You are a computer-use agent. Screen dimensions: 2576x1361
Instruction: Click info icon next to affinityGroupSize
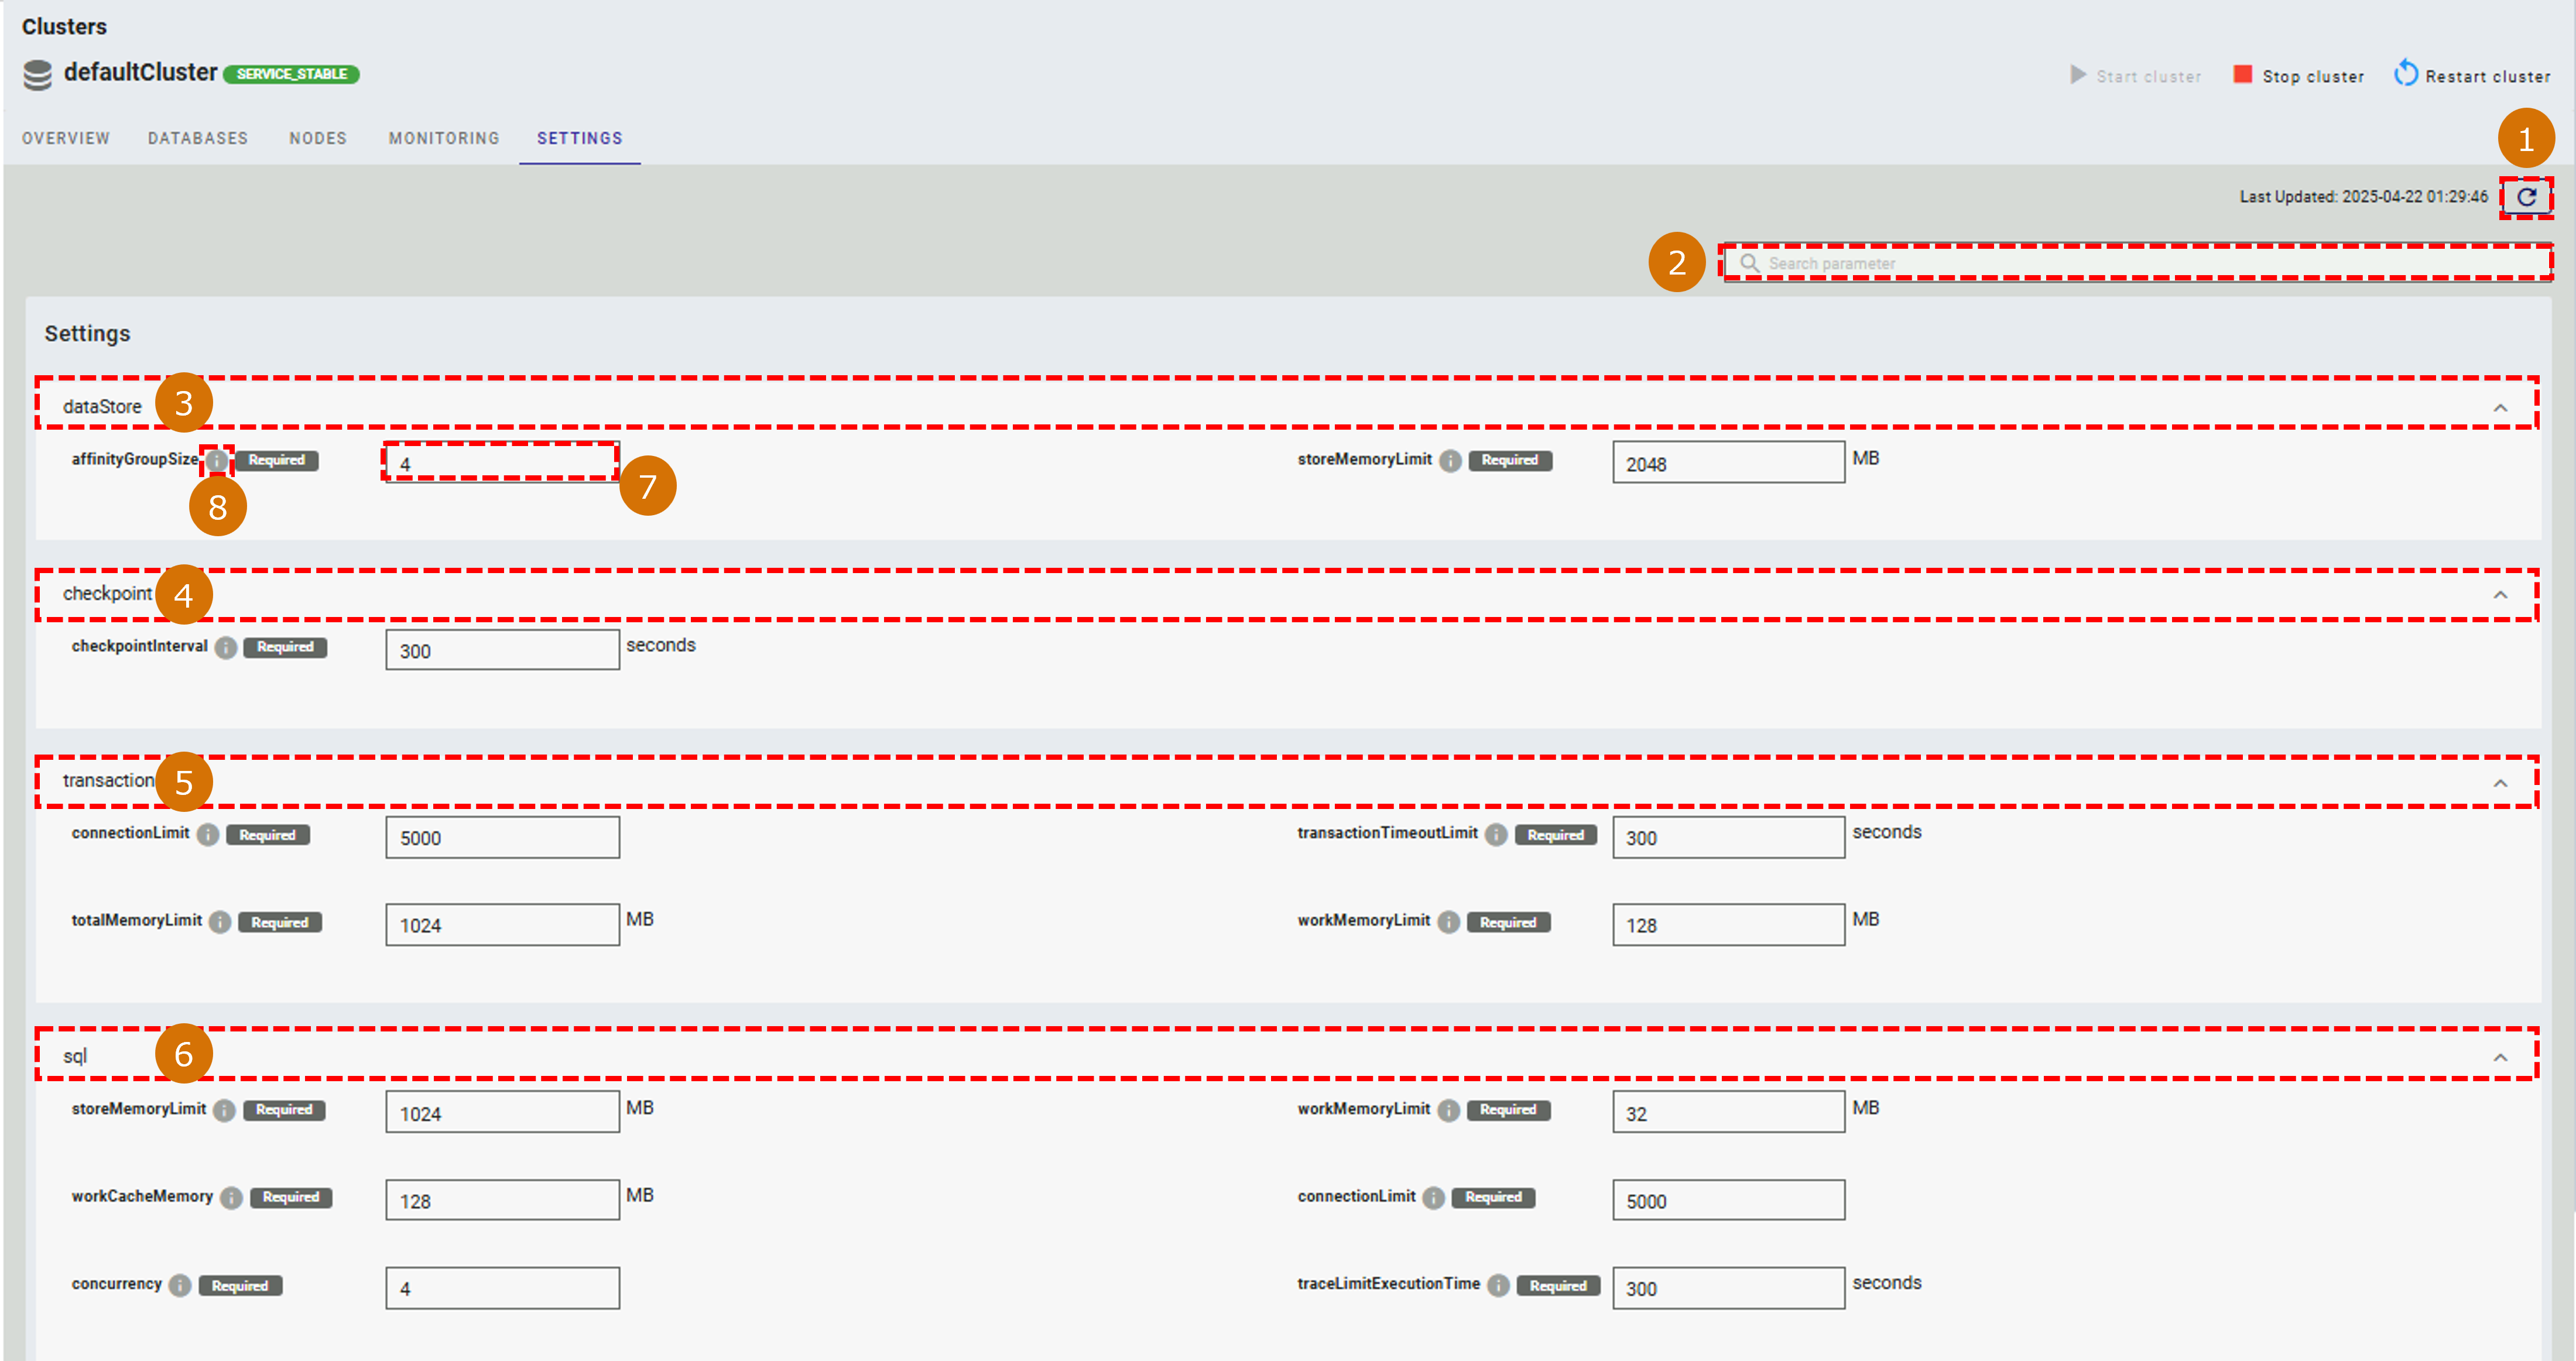[217, 461]
